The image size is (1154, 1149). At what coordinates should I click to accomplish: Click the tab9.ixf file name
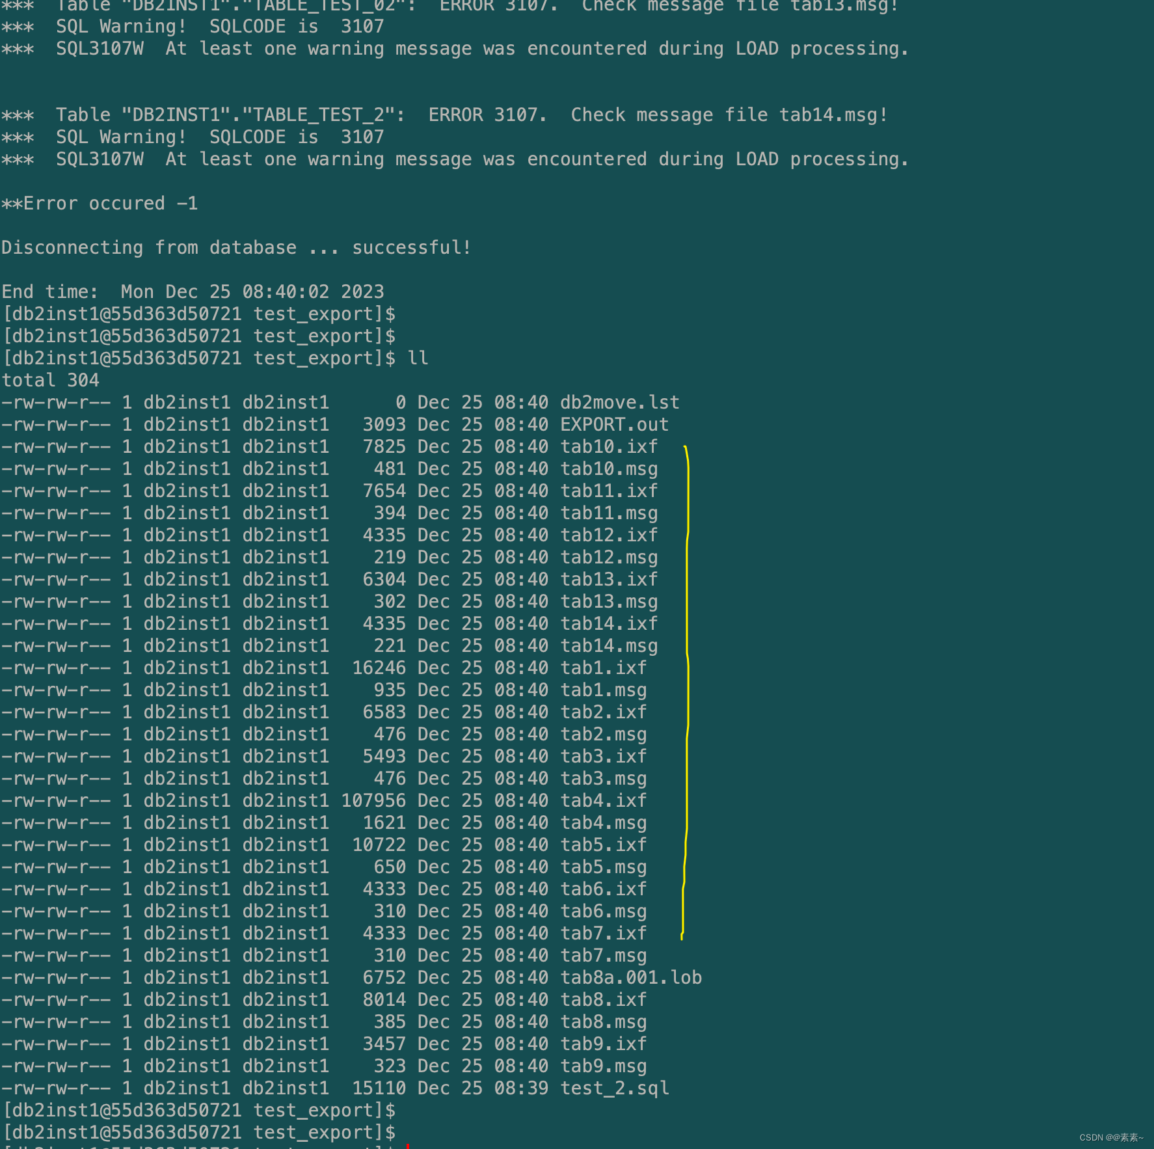coord(604,1044)
